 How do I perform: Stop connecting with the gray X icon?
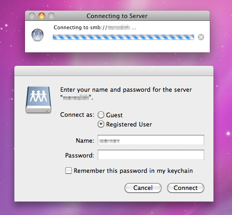[201, 37]
